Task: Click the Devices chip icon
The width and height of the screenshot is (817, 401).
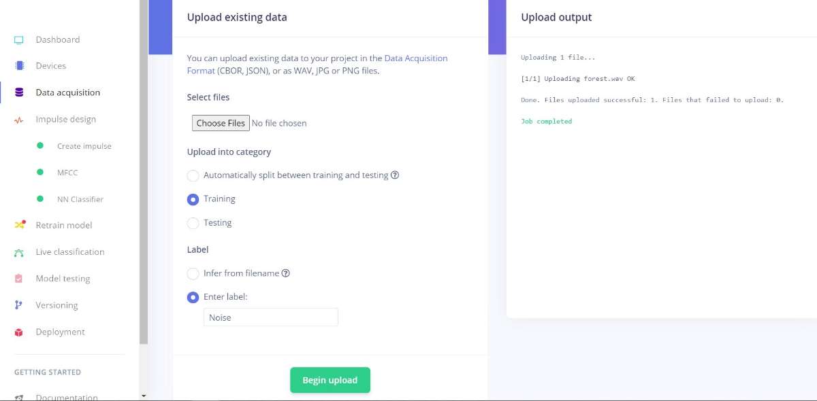Action: pos(19,66)
